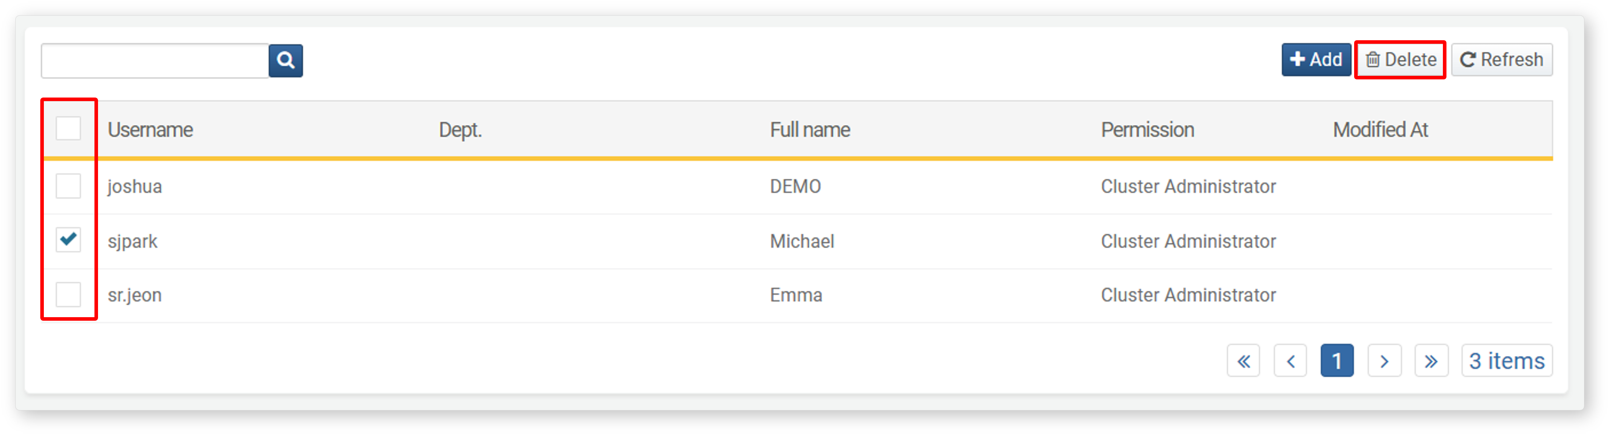Open the sjpark username entry
Image resolution: width=1609 pixels, height=435 pixels.
[x=132, y=241]
